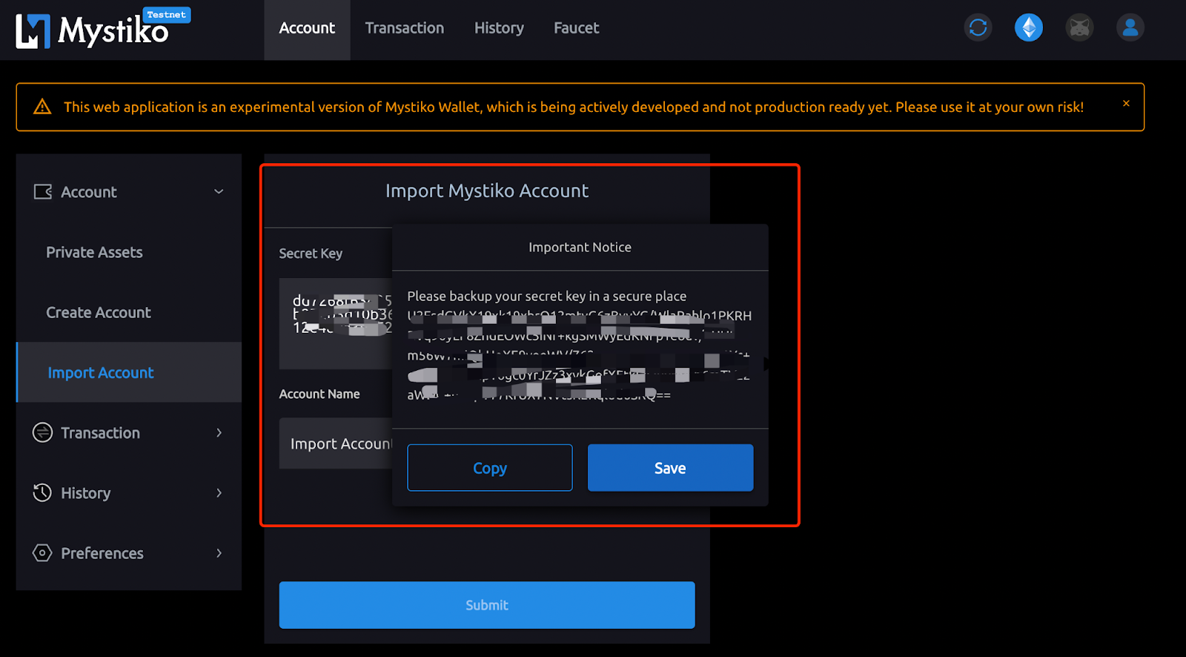
Task: Dismiss the experimental version warning banner
Action: tap(1126, 103)
